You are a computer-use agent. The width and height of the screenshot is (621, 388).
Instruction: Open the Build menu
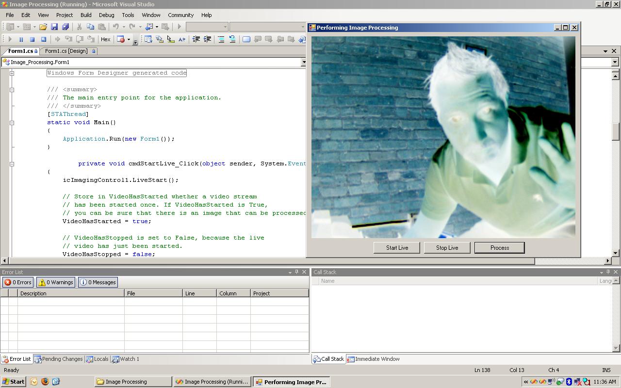tap(86, 15)
